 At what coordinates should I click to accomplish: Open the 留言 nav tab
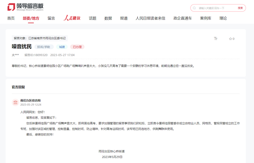(51, 18)
